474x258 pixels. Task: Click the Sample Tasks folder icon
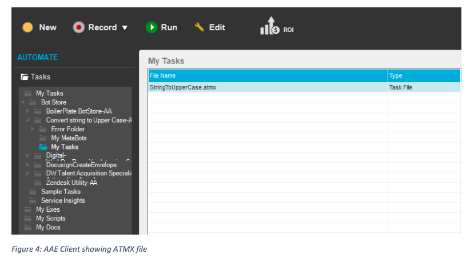tap(33, 192)
